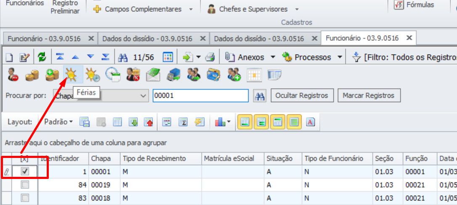Viewport: 457px width, 205px height.
Task: Open the Férias sun icon
Action: [x=72, y=74]
